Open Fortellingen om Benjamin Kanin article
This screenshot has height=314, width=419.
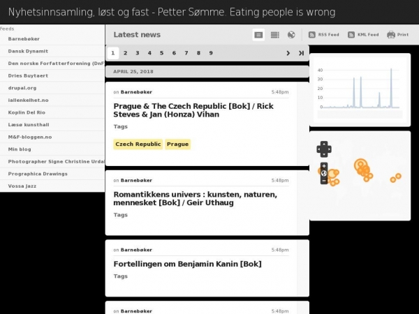(x=187, y=264)
